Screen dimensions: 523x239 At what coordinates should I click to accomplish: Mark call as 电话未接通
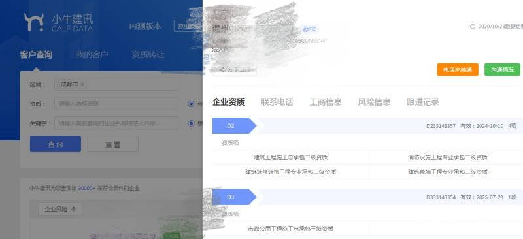(458, 70)
